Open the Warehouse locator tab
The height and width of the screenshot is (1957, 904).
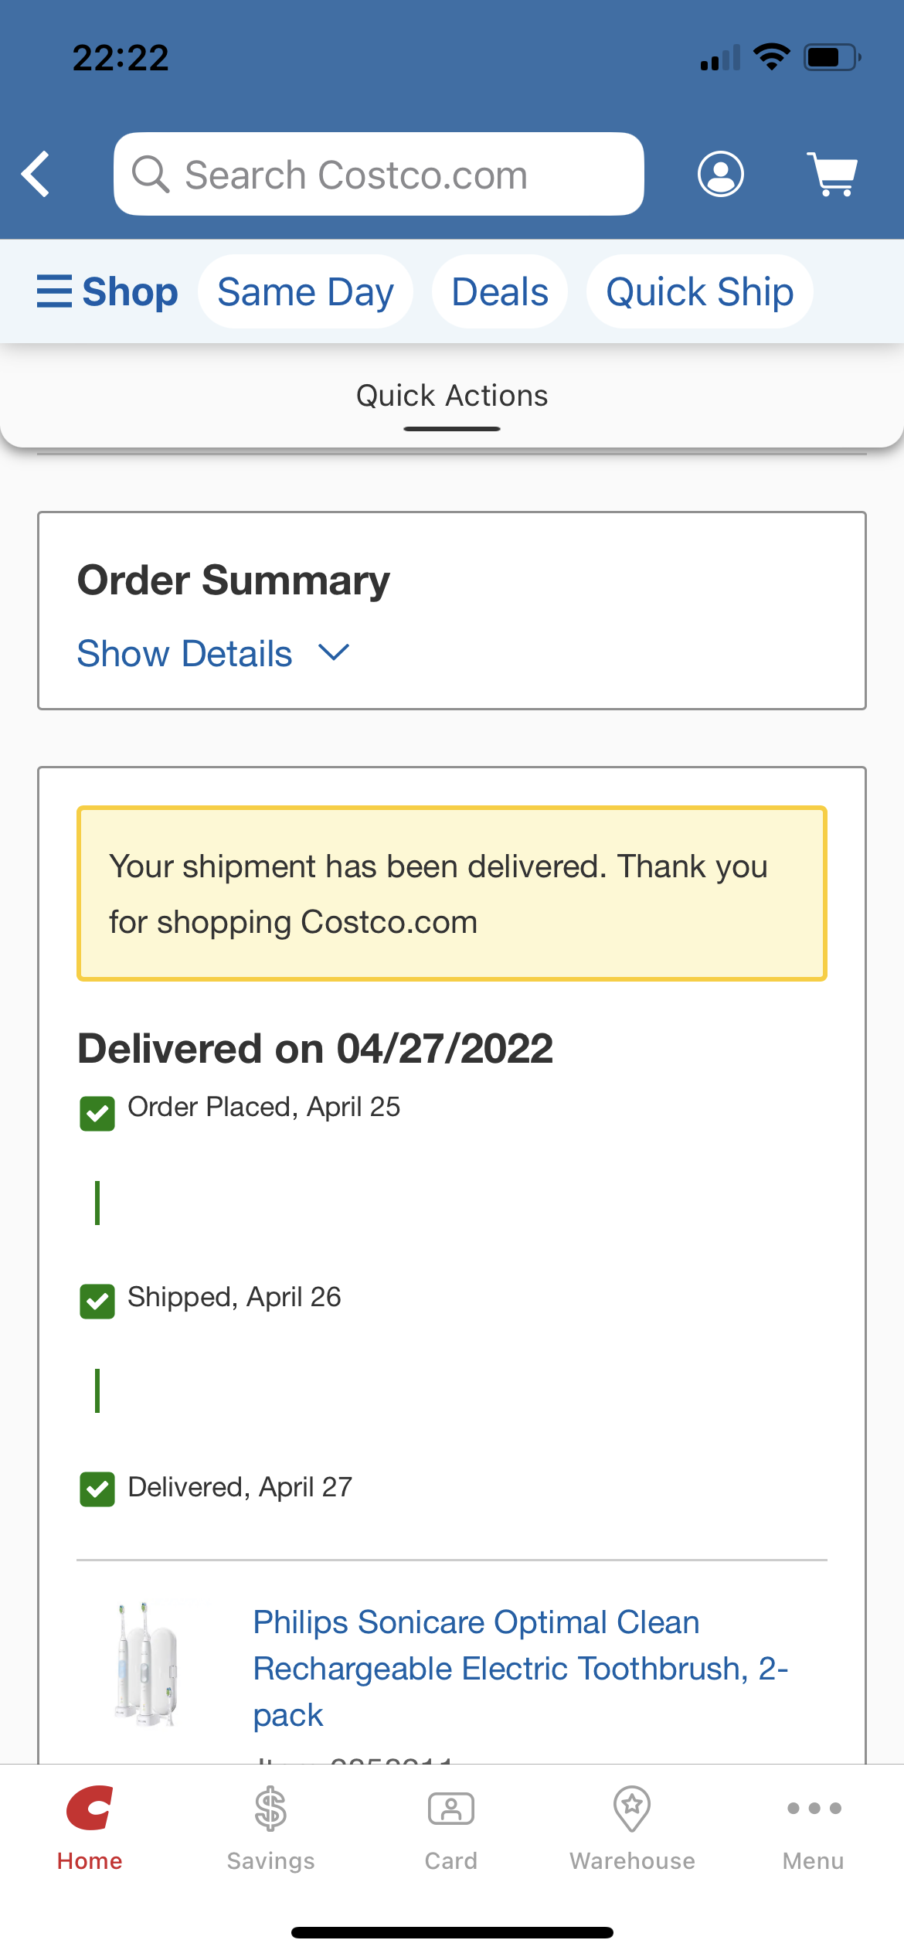(632, 1827)
